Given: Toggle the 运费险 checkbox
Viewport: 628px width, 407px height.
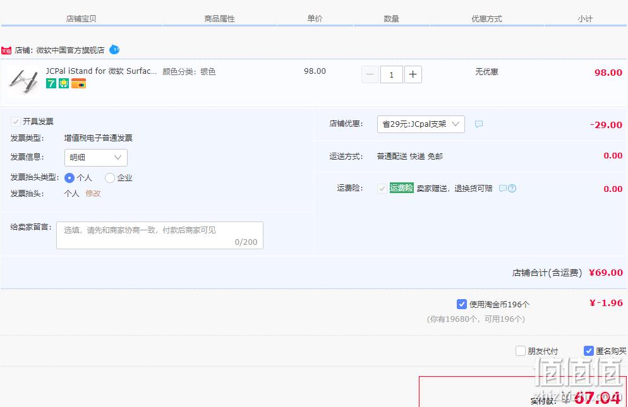Looking at the screenshot, I should click(x=382, y=188).
